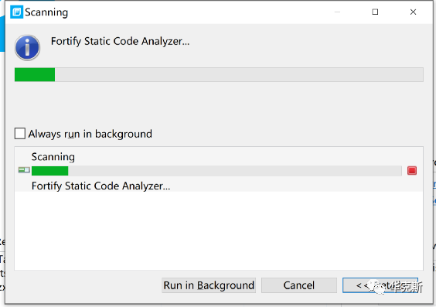This screenshot has width=436, height=307.
Task: Click the "Scanning" window title text
Action: pos(46,12)
